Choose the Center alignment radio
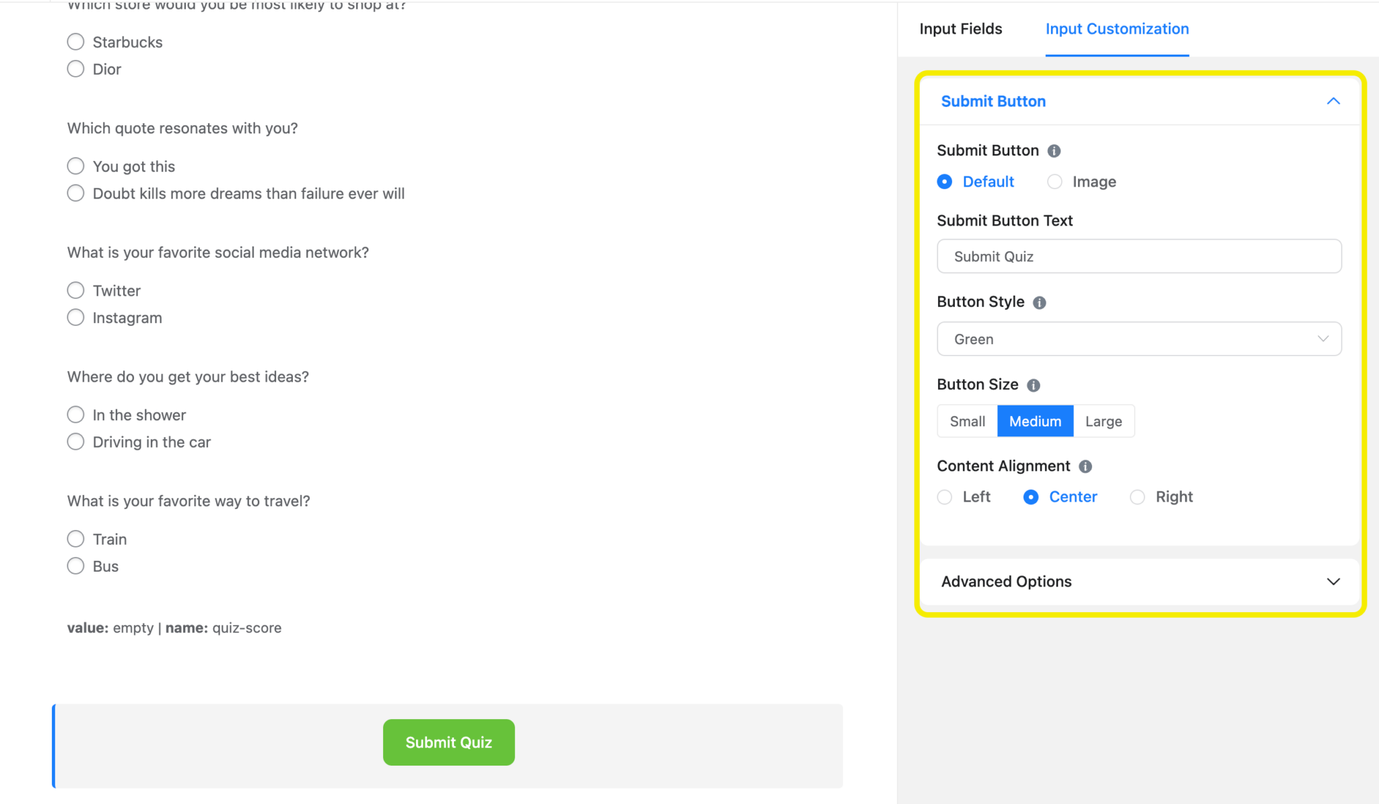Viewport: 1379px width, 804px height. coord(1031,497)
